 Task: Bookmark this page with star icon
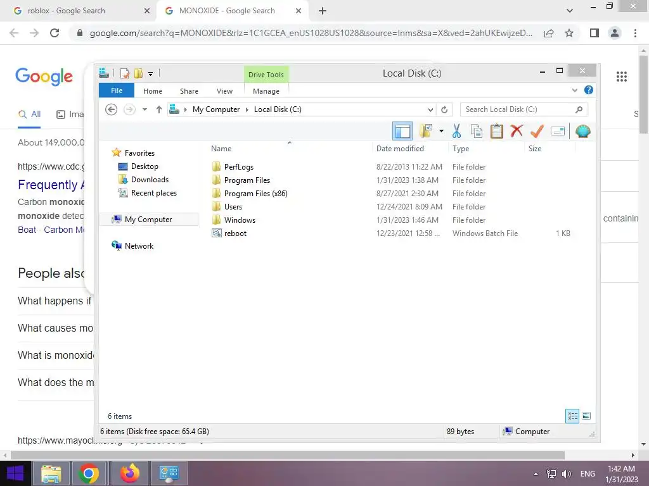tap(569, 33)
